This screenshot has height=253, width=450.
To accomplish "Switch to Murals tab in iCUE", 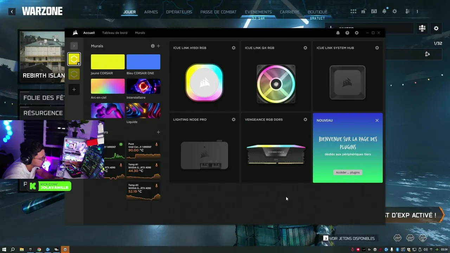I will (x=140, y=33).
